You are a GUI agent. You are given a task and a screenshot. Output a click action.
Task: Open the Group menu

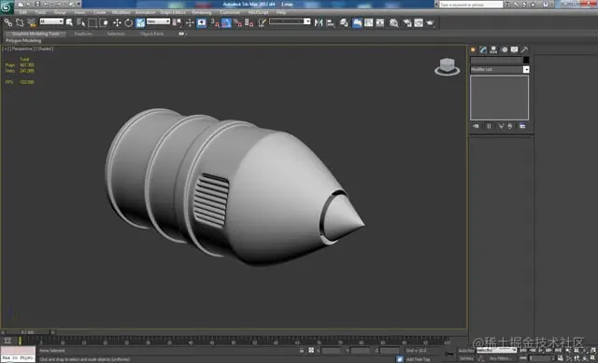pyautogui.click(x=60, y=12)
